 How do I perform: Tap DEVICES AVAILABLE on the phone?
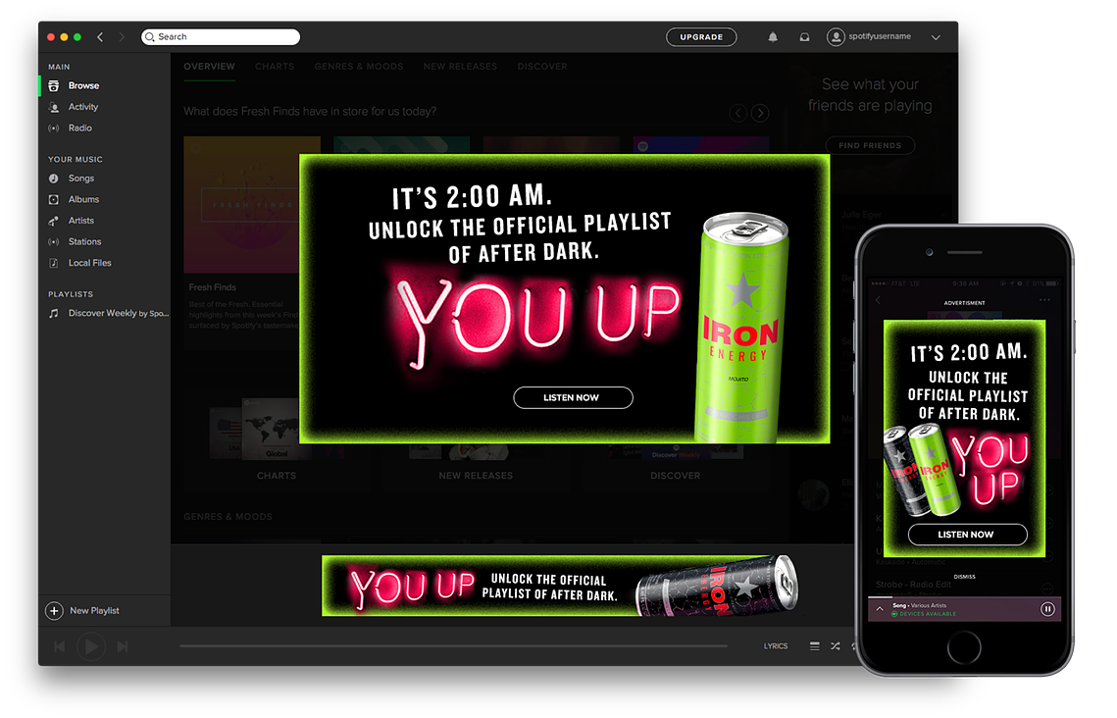(924, 614)
